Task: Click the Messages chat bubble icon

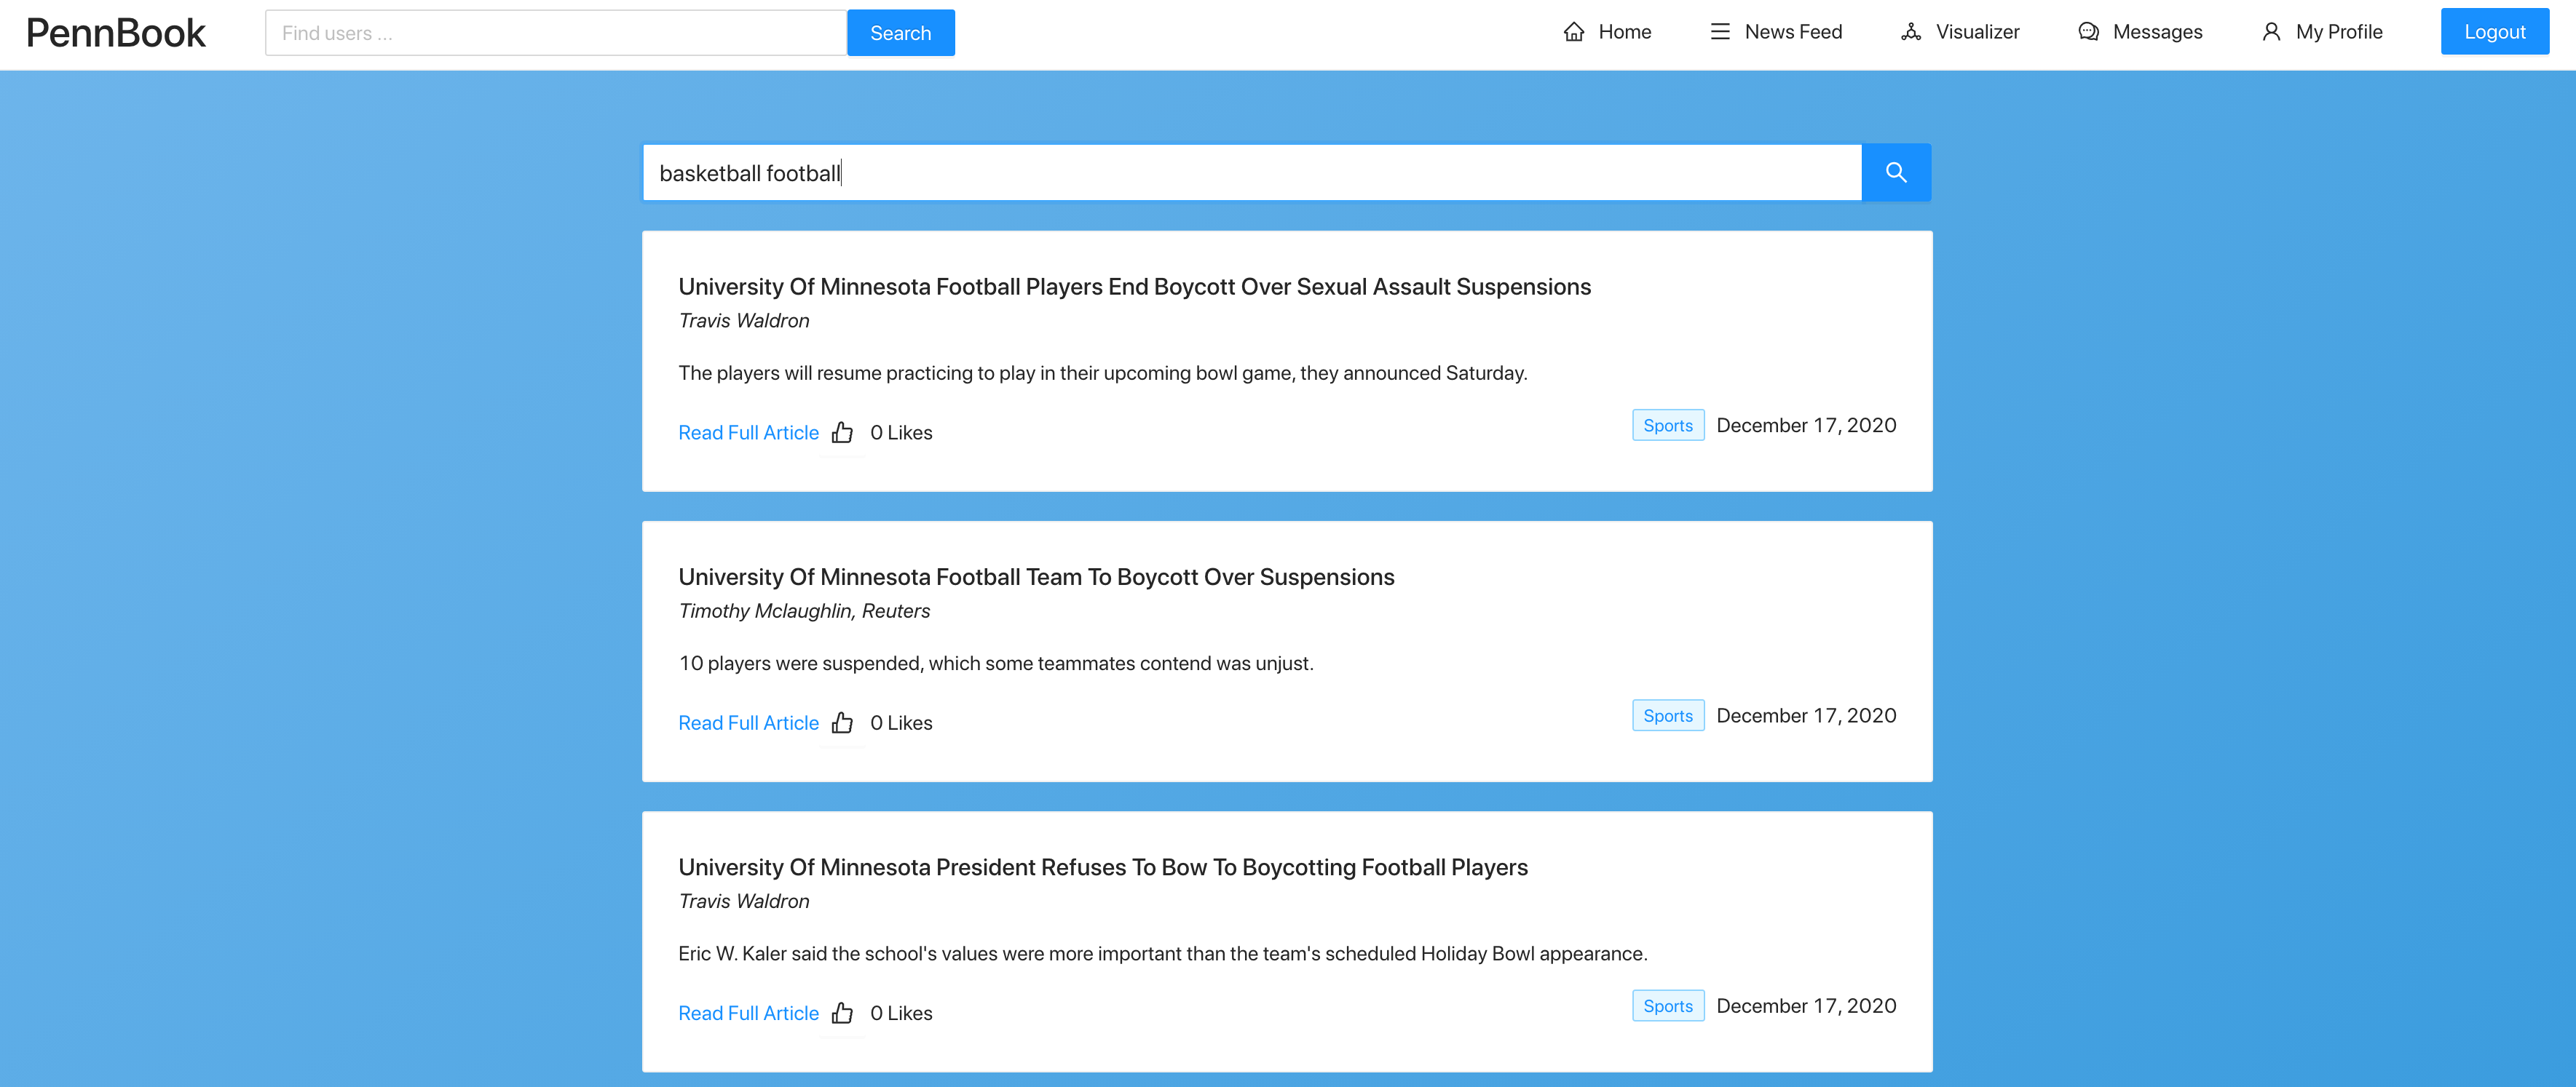Action: point(2088,32)
